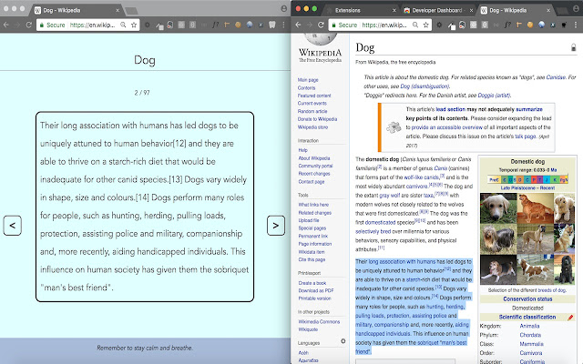
Task: Open the Download as PDF link
Action: tap(316, 290)
